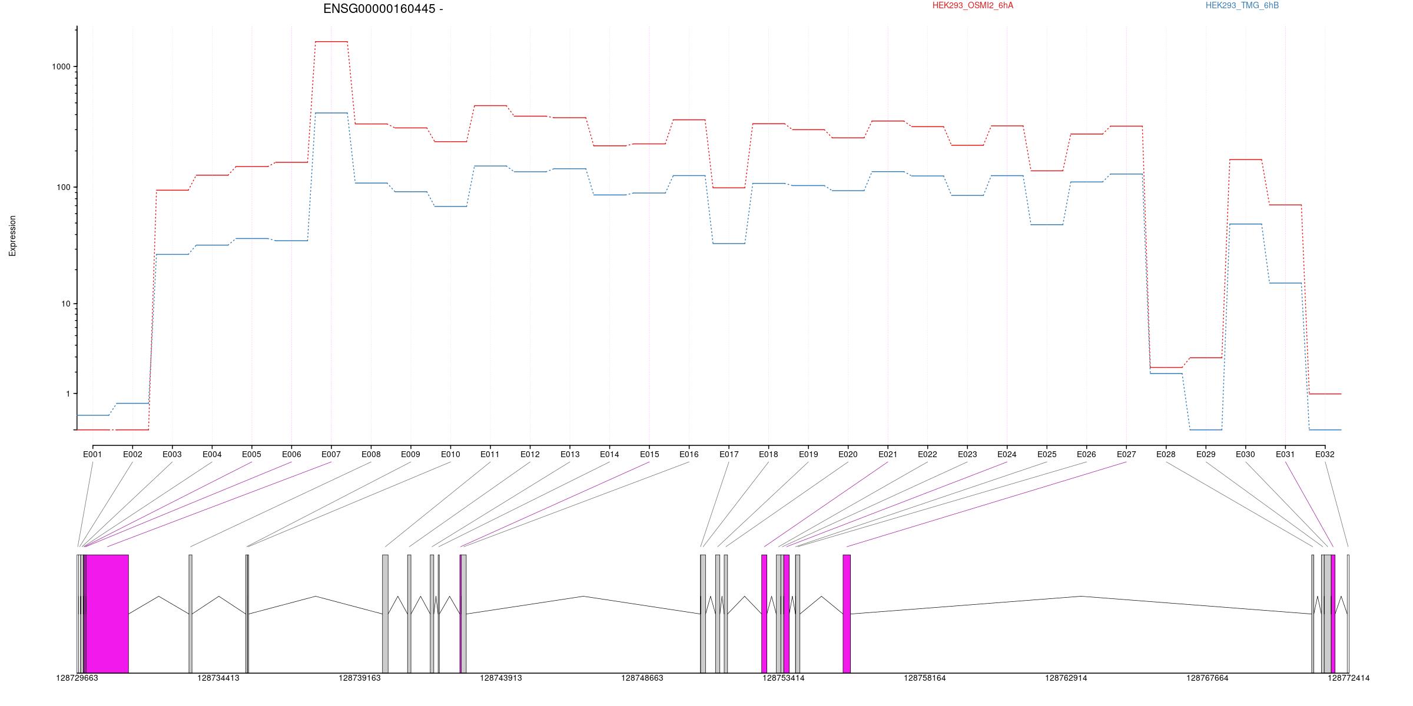
Task: Click the 1 y-axis tick label
Action: 68,394
